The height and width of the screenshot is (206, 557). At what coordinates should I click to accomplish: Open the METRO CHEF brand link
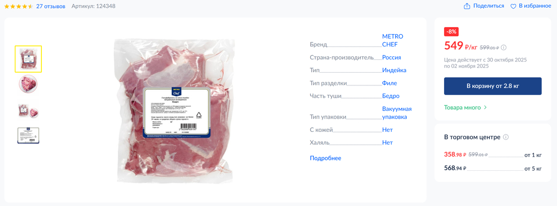pyautogui.click(x=392, y=40)
